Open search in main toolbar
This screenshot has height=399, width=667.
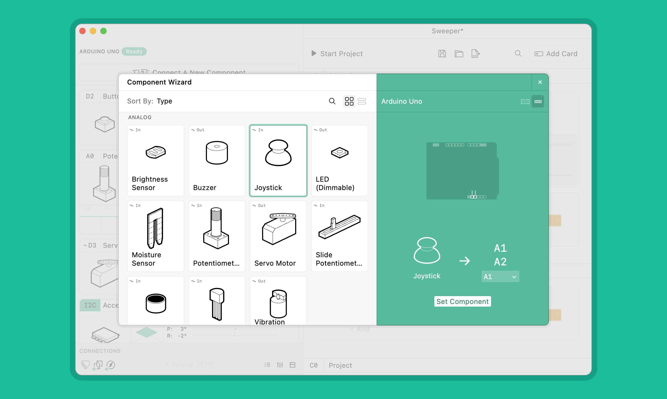(518, 53)
